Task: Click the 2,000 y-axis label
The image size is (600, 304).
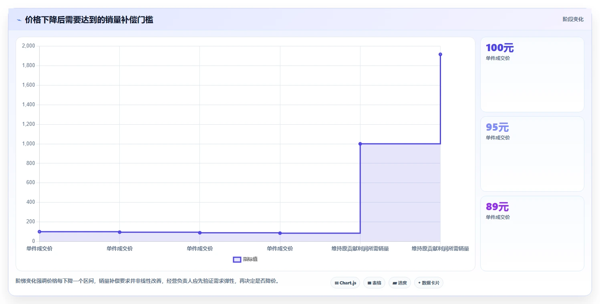Action: pos(28,46)
